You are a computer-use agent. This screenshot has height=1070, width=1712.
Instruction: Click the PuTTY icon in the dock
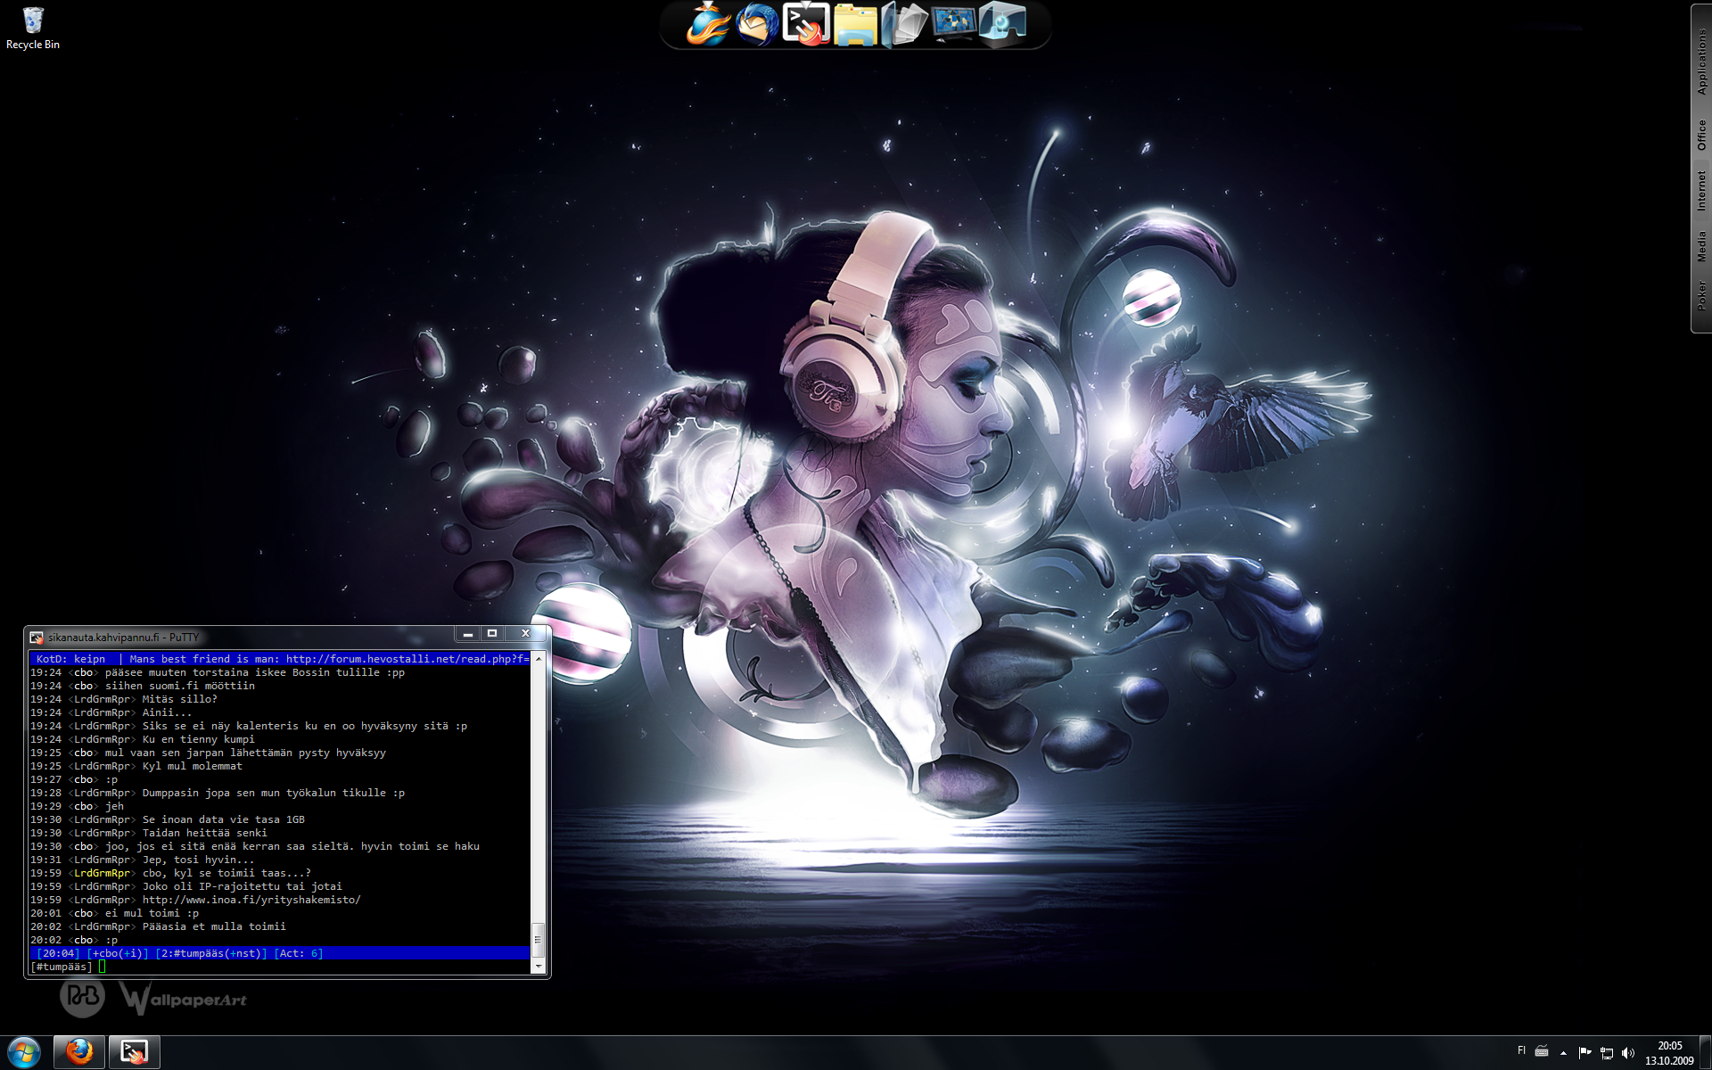[x=806, y=24]
